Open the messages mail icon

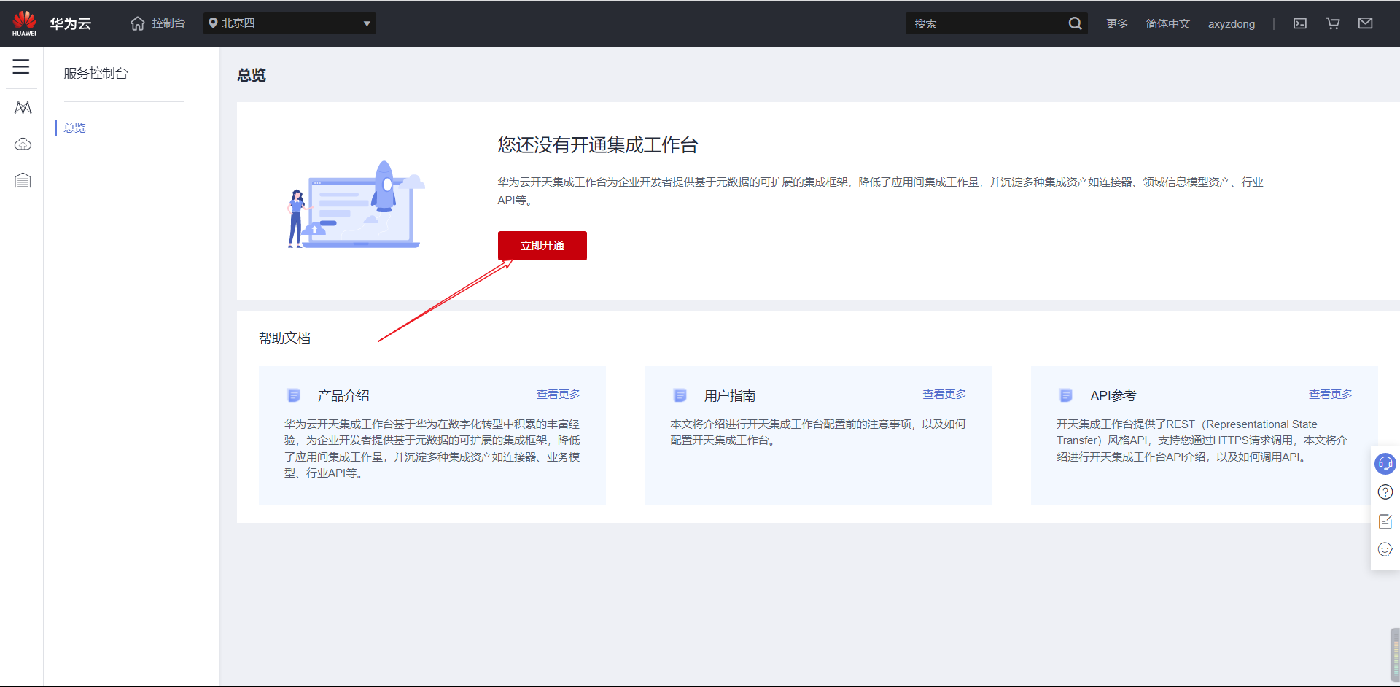click(x=1366, y=23)
